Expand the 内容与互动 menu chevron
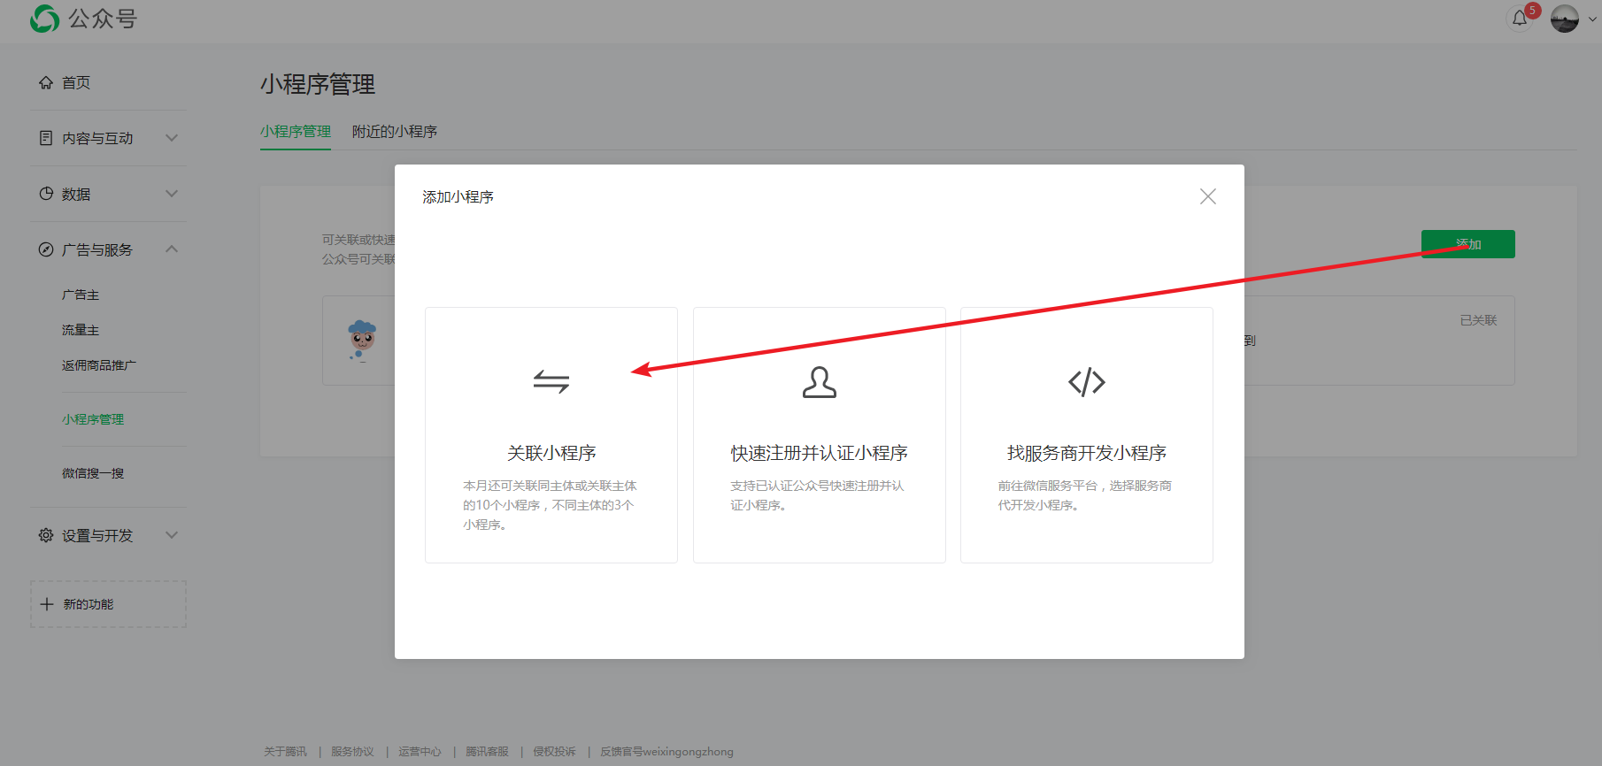 tap(172, 138)
